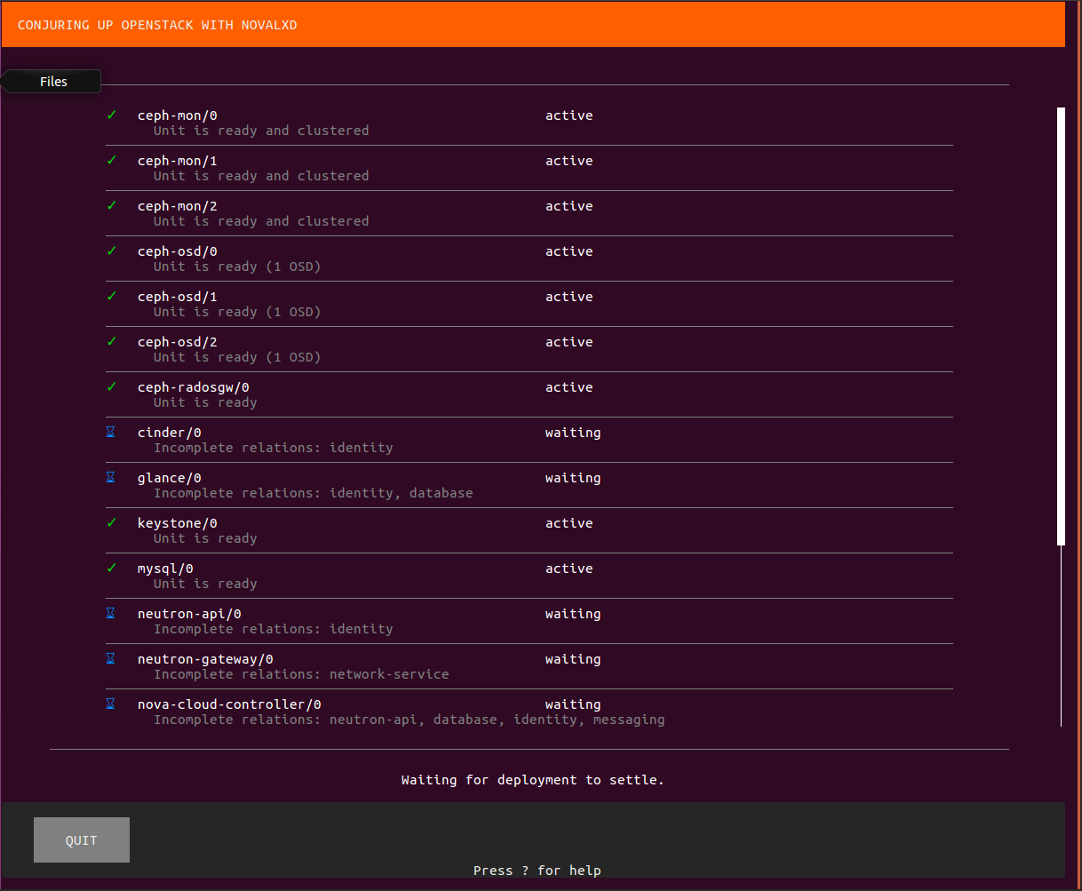This screenshot has width=1082, height=891.
Task: Click the 'Waiting for deployment to settle.' message
Action: click(533, 780)
